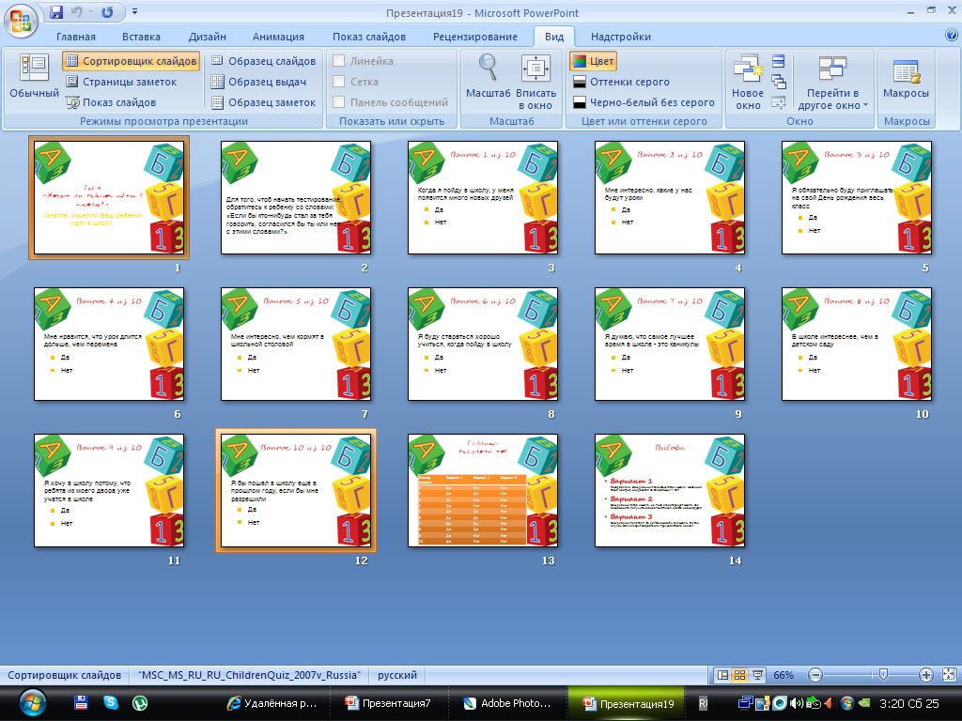
Task: Open the Вставка ribbon tab
Action: pyautogui.click(x=141, y=37)
